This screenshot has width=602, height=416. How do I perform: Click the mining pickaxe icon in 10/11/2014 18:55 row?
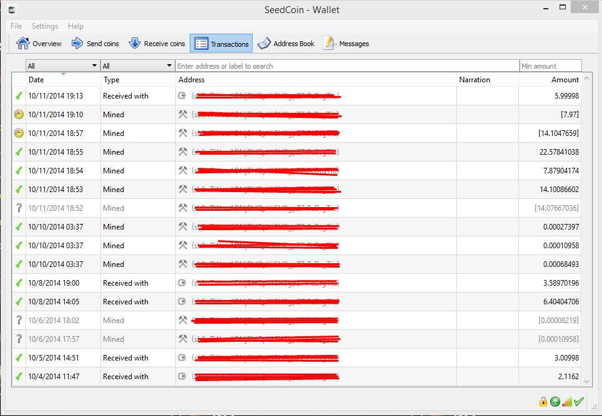(x=183, y=152)
